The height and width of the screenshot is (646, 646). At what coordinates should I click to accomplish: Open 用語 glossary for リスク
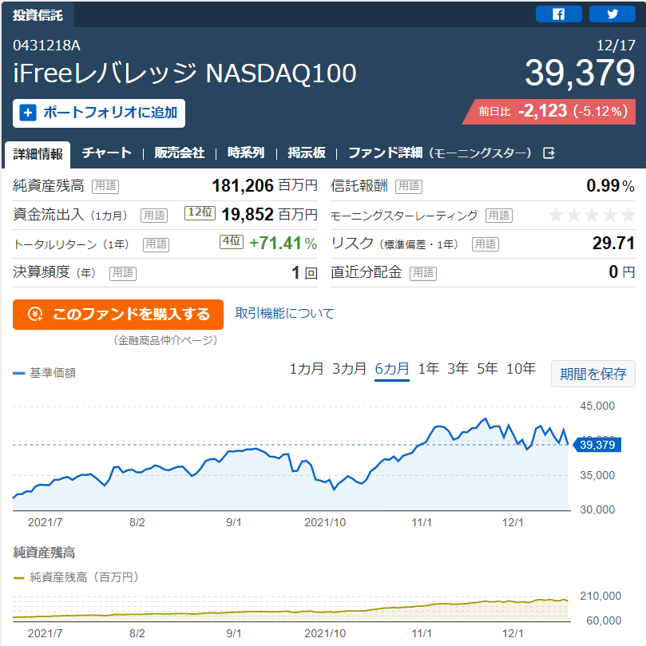pyautogui.click(x=485, y=244)
